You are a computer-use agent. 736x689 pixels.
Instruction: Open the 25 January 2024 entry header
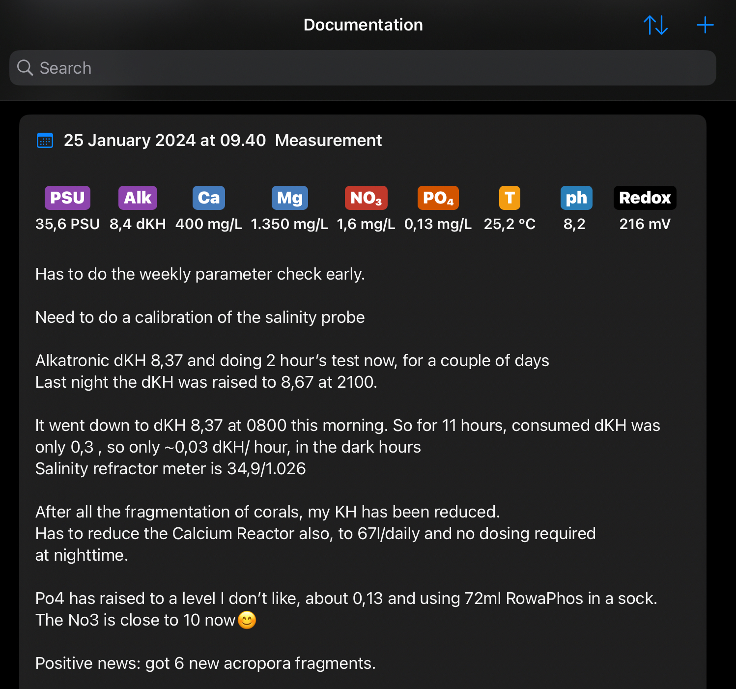pos(165,141)
